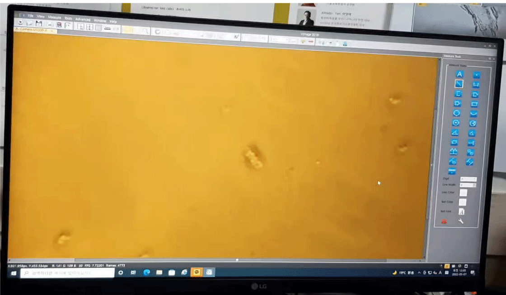Select the arc measure tool
This screenshot has width=506, height=295.
473,114
